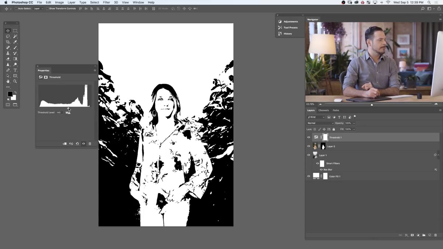Add a layer mask from Layers footer
Viewport: 443px width, 249px height.
point(412,235)
